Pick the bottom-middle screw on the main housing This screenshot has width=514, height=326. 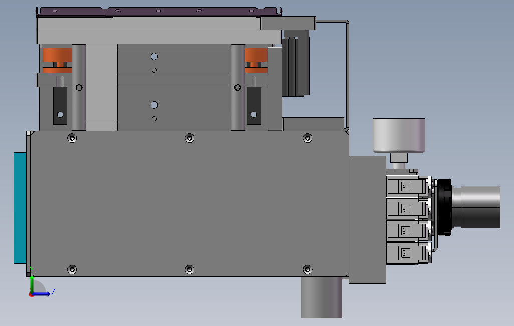click(x=189, y=269)
